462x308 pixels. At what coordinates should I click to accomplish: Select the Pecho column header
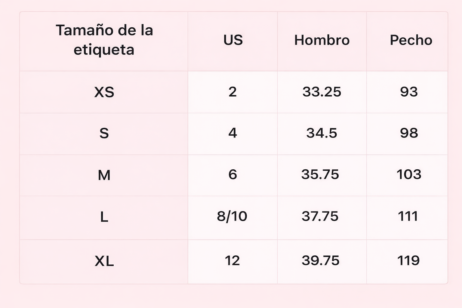pos(411,40)
